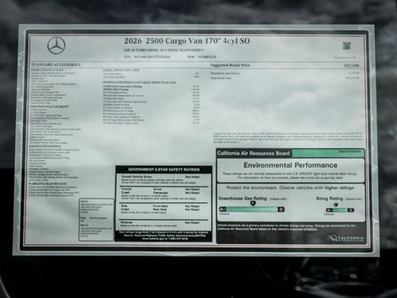Click the 'Front Seat' side crash label
Viewport: 397px width, 298px height.
(160, 206)
